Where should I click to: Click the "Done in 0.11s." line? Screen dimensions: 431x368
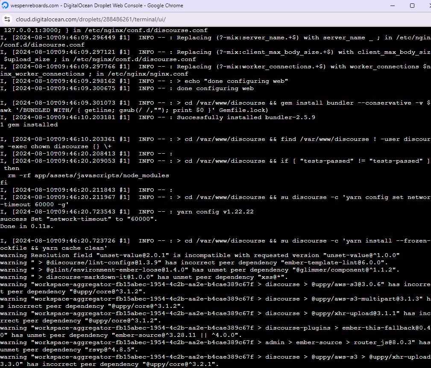[26, 226]
